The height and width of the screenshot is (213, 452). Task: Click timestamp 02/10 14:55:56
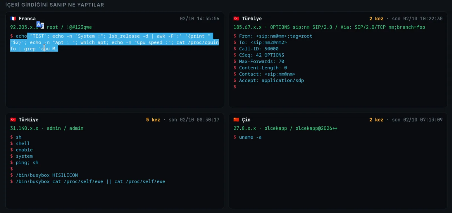click(x=199, y=19)
